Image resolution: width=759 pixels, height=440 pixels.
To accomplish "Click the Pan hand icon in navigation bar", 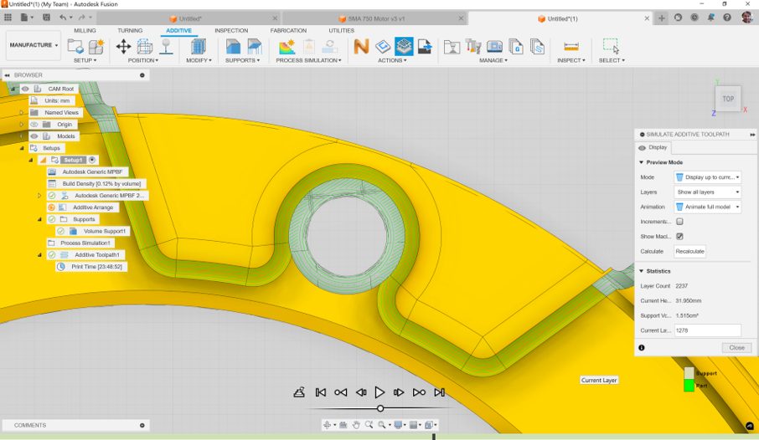I will (356, 425).
